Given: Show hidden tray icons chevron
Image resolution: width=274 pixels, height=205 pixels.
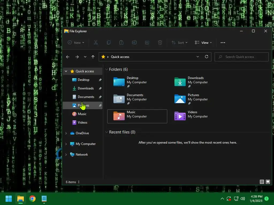Looking at the screenshot, I should 222,199.
